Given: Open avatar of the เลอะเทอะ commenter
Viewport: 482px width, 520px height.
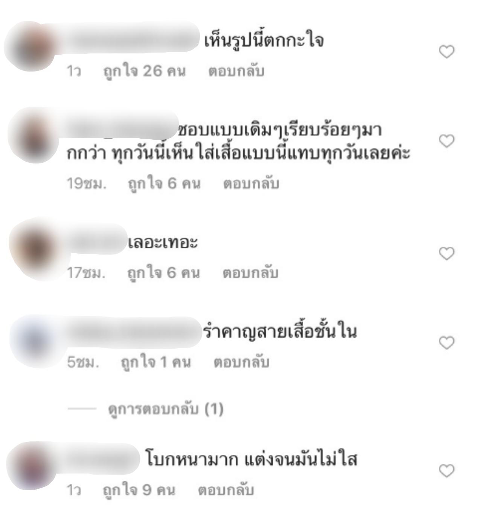Looking at the screenshot, I should click(x=35, y=249).
